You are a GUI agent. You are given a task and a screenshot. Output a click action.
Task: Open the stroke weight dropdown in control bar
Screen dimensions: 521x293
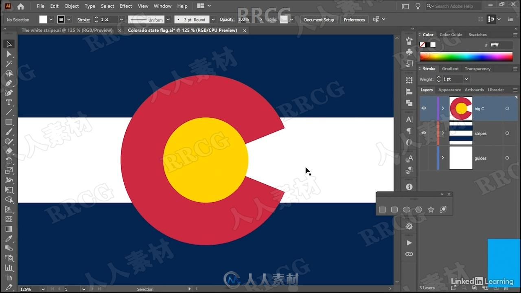pyautogui.click(x=121, y=20)
